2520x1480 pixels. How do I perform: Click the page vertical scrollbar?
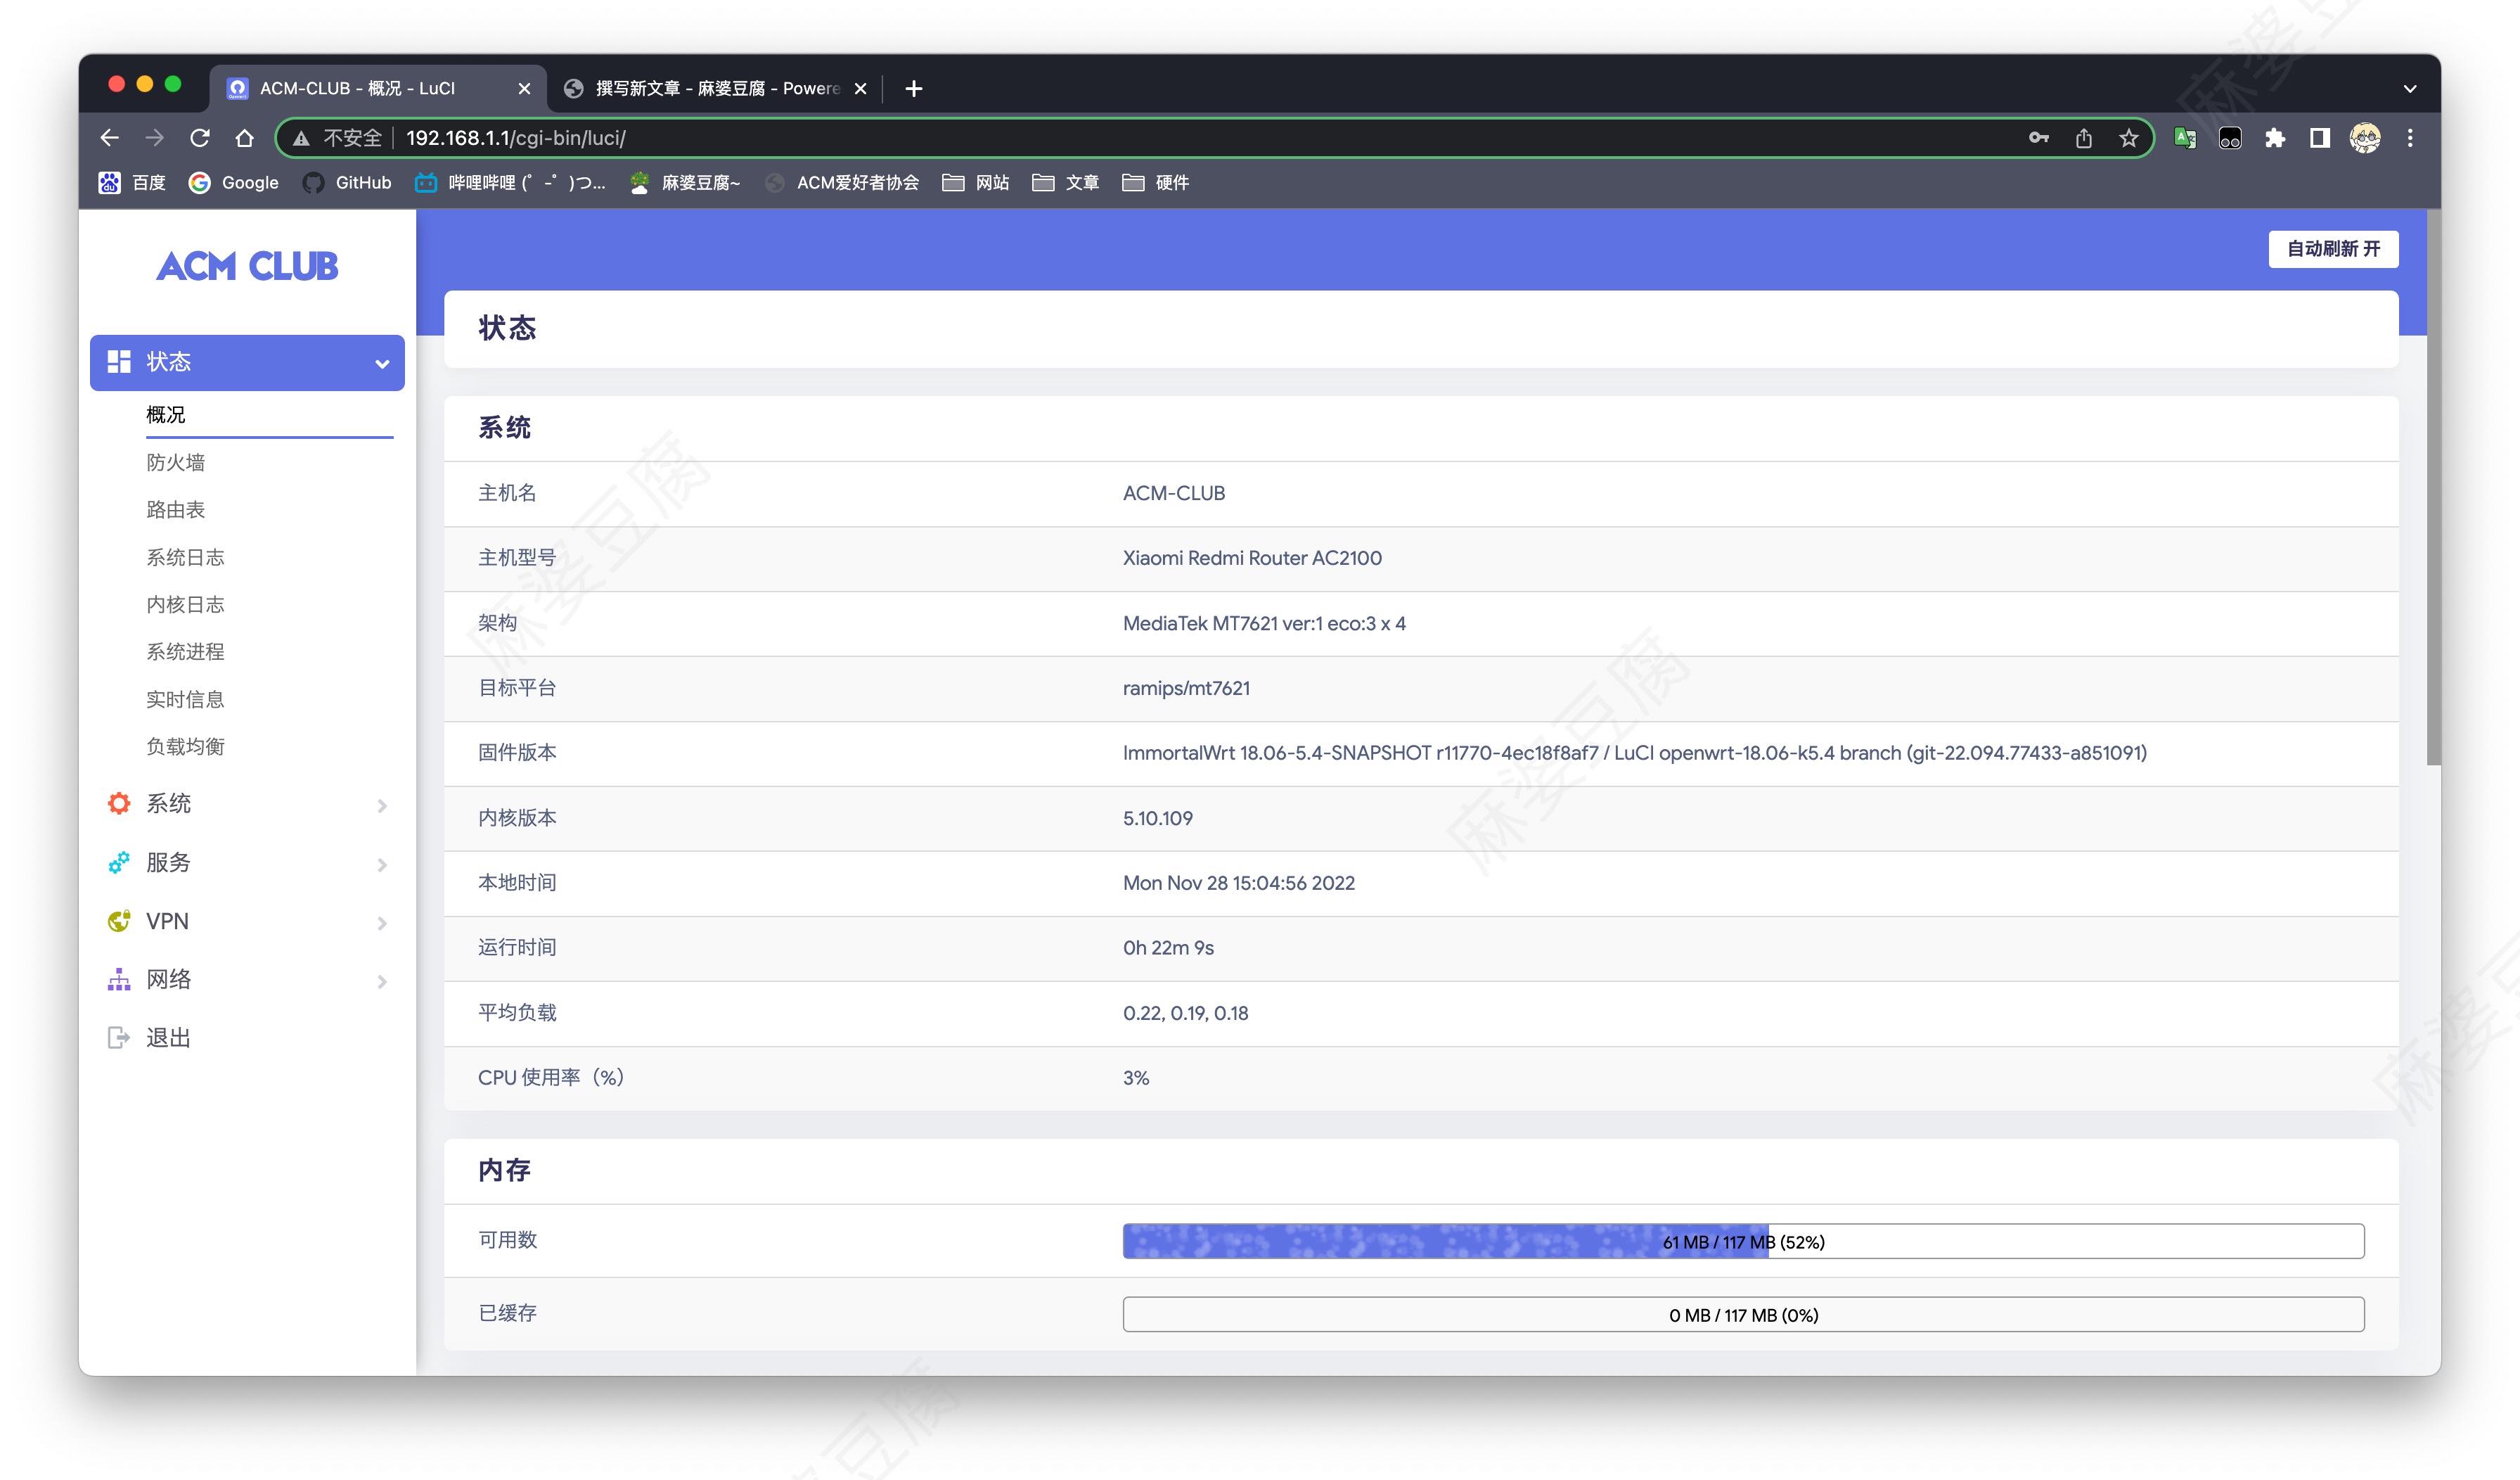(x=2434, y=487)
